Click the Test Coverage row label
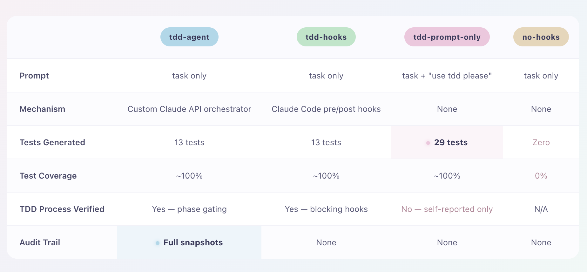Viewport: 587px width, 272px height. coord(48,176)
